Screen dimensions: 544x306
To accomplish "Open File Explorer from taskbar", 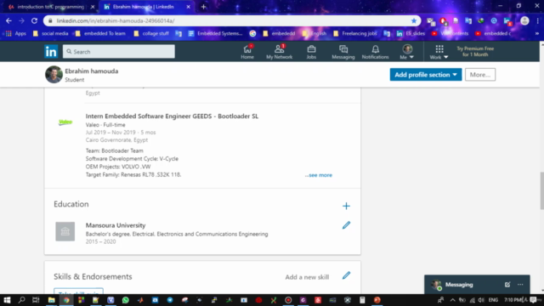I will click(51, 300).
